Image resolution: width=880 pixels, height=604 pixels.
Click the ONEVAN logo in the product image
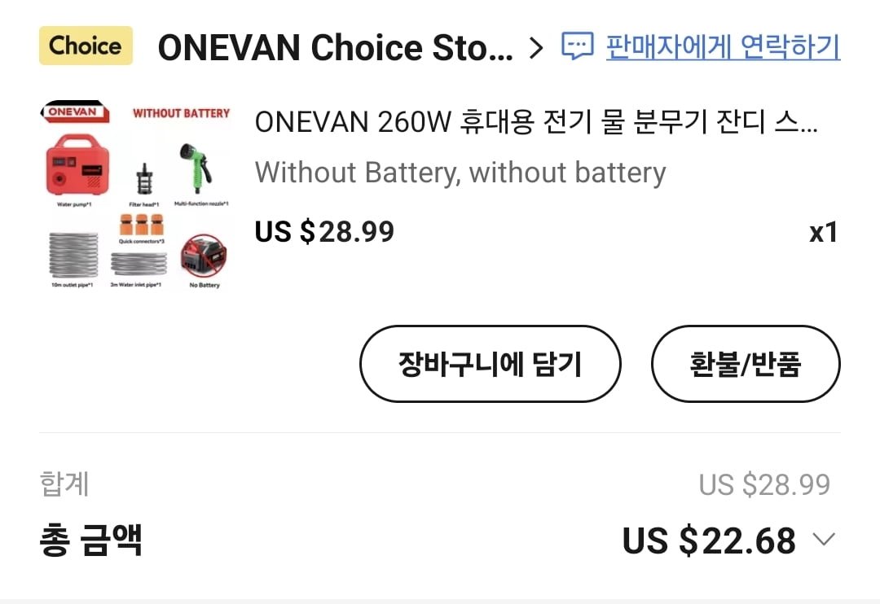pos(74,112)
